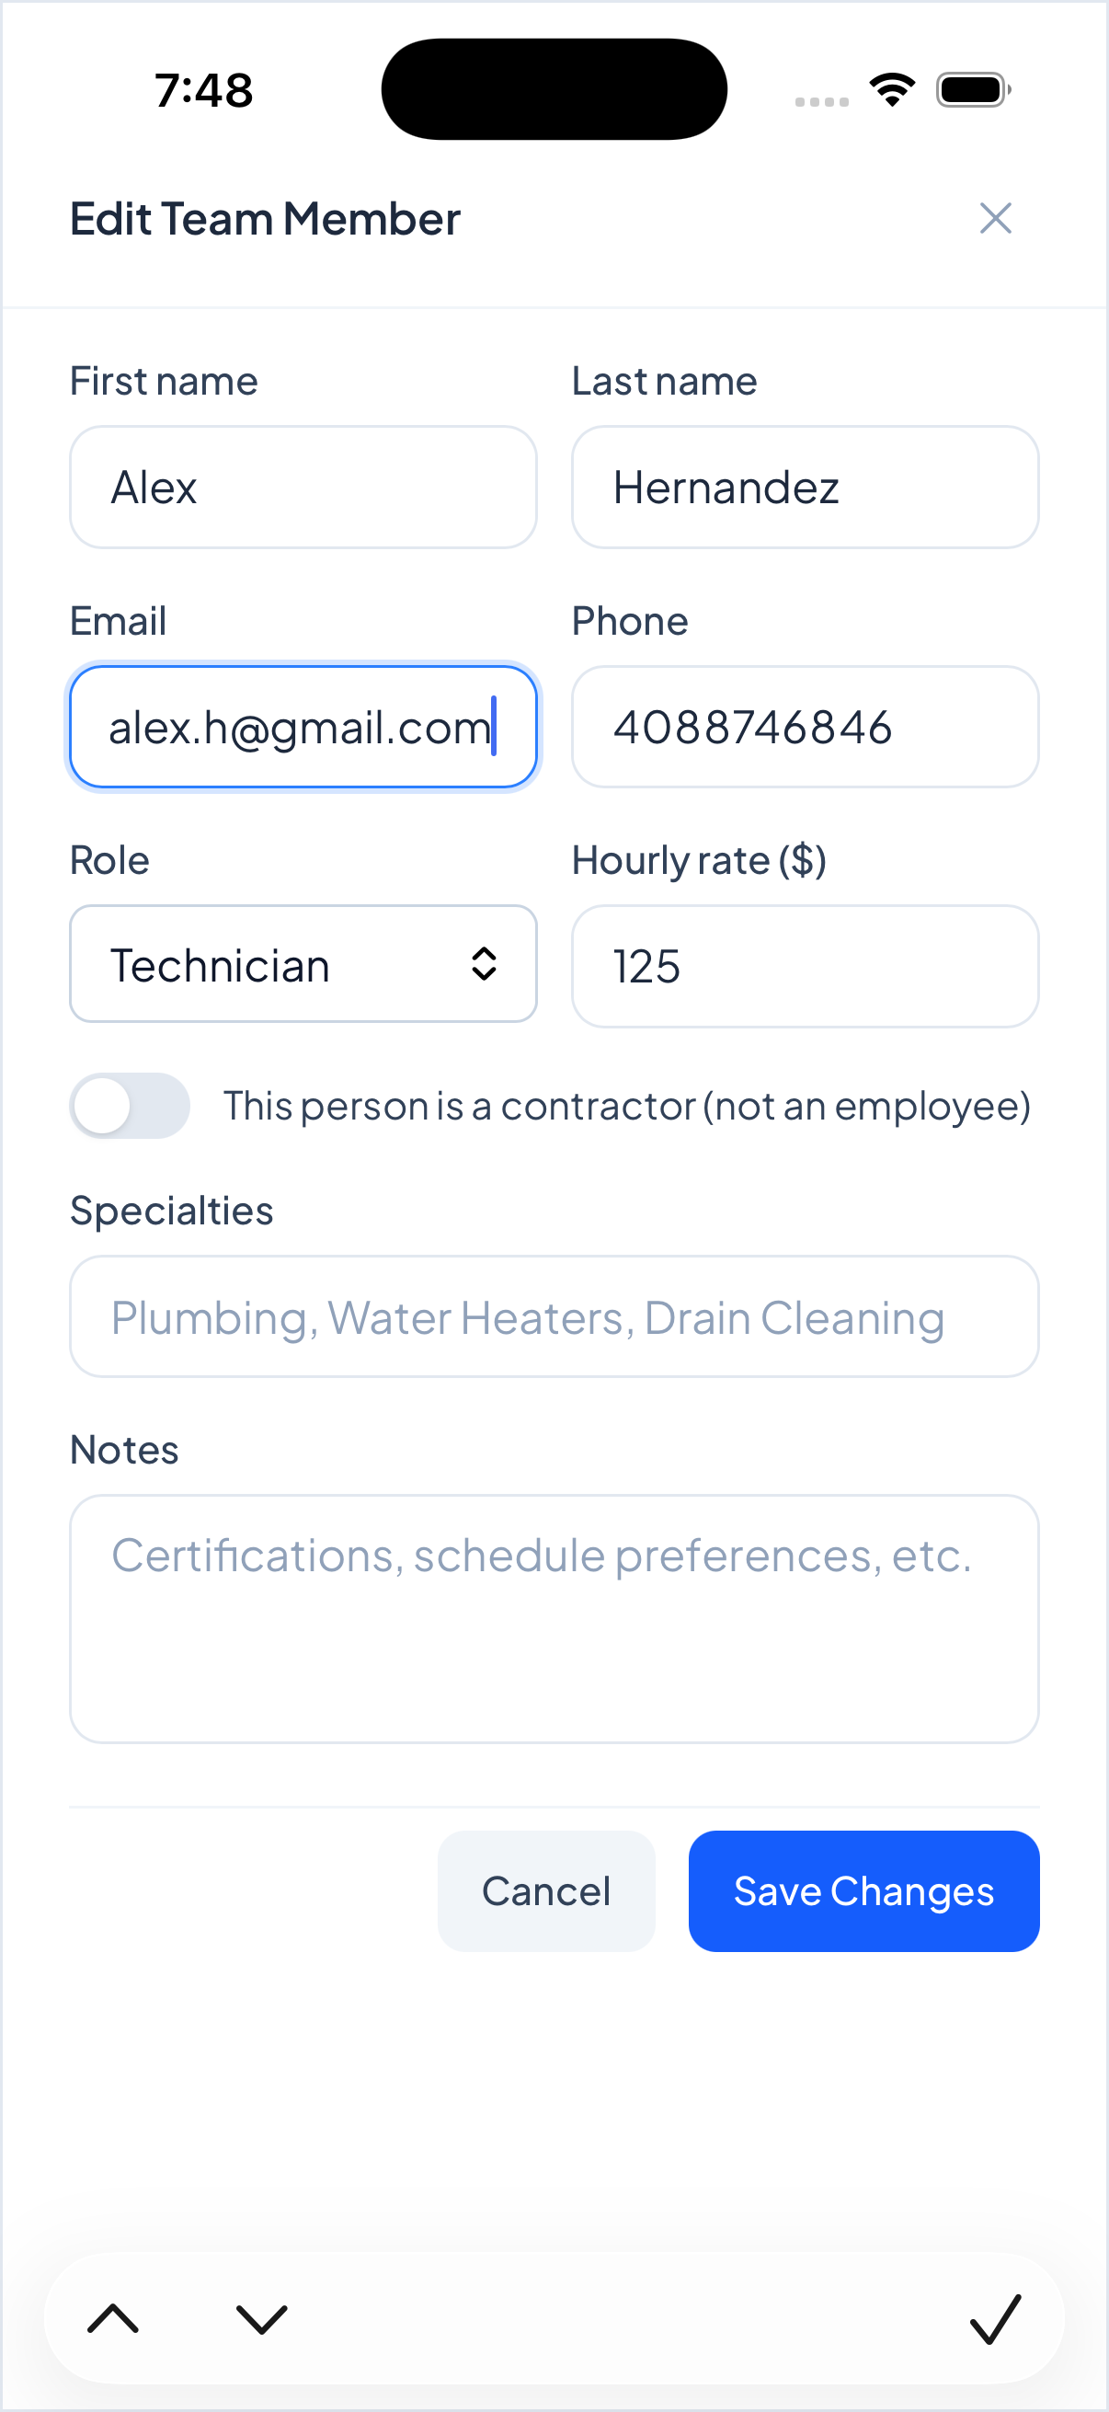This screenshot has width=1109, height=2412.
Task: Focus the Specialties text field
Action: point(554,1316)
